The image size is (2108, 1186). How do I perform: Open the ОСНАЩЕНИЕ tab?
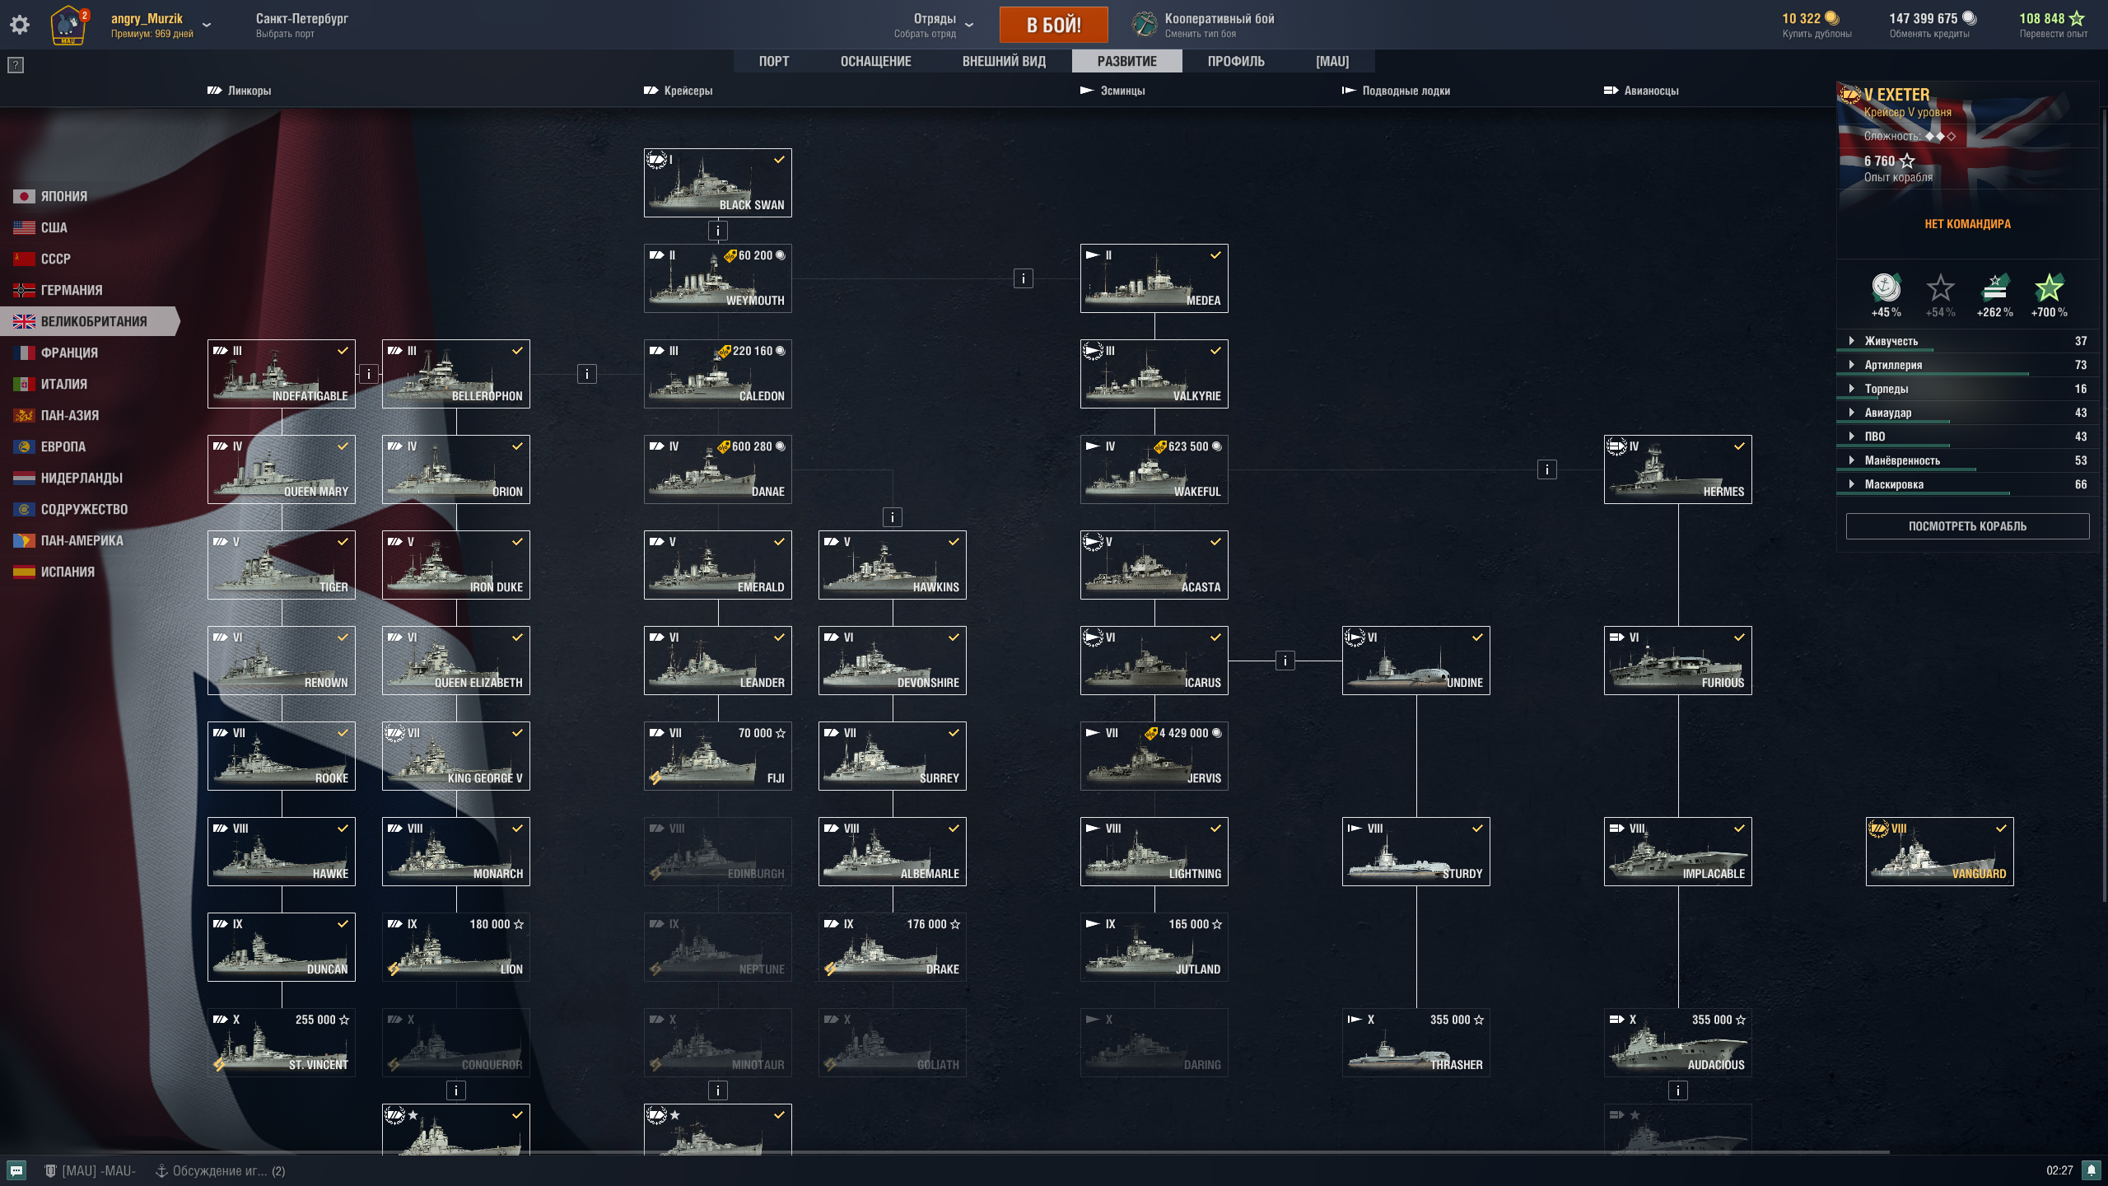[x=875, y=61]
